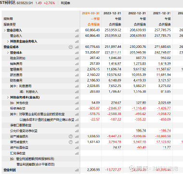Click help question mark beside 资产减值损失

[x=71, y=136]
